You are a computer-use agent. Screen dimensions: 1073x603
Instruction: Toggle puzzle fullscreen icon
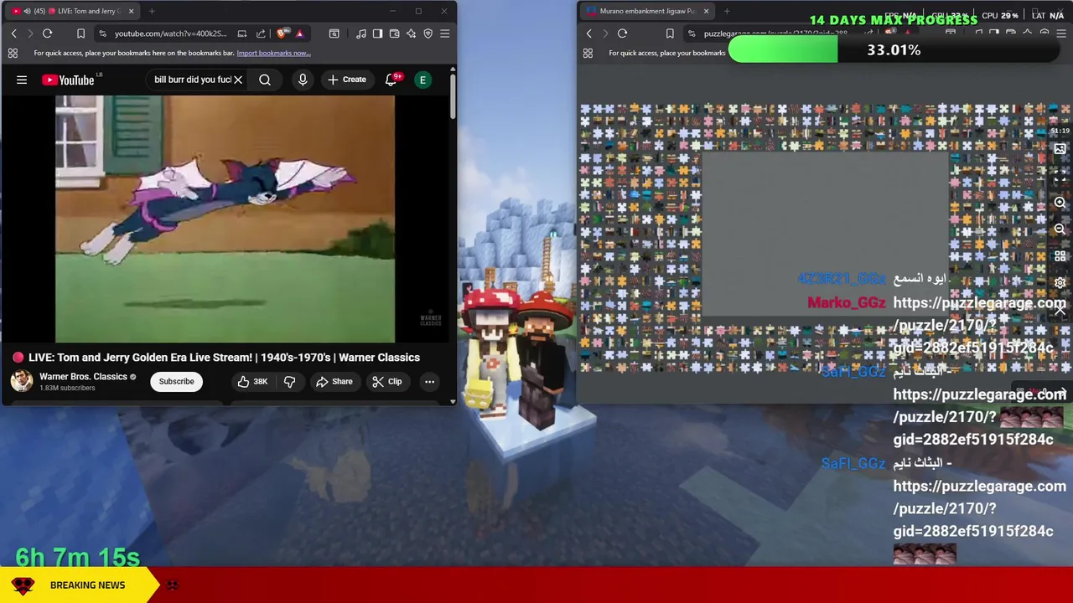pos(1060,176)
